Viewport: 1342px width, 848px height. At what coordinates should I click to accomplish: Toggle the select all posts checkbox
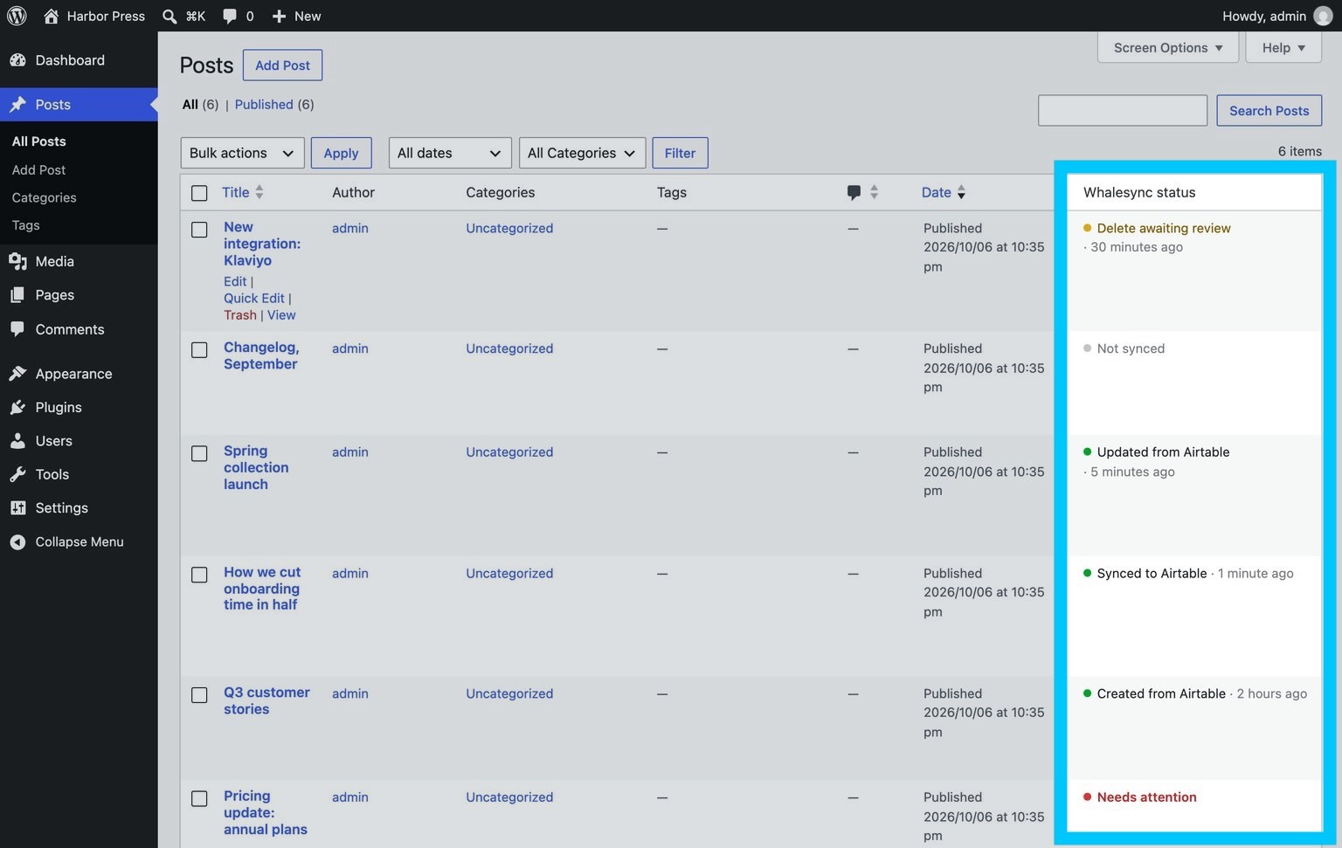[x=199, y=193]
